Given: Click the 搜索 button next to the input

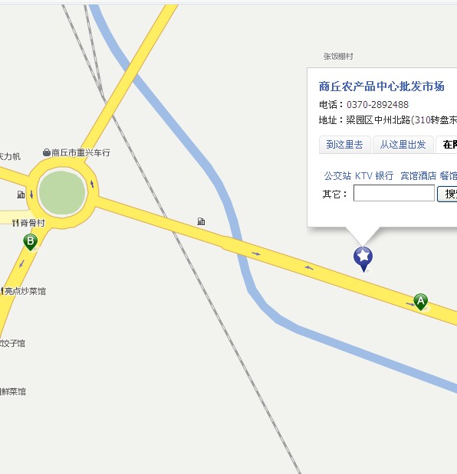Looking at the screenshot, I should click(x=448, y=194).
